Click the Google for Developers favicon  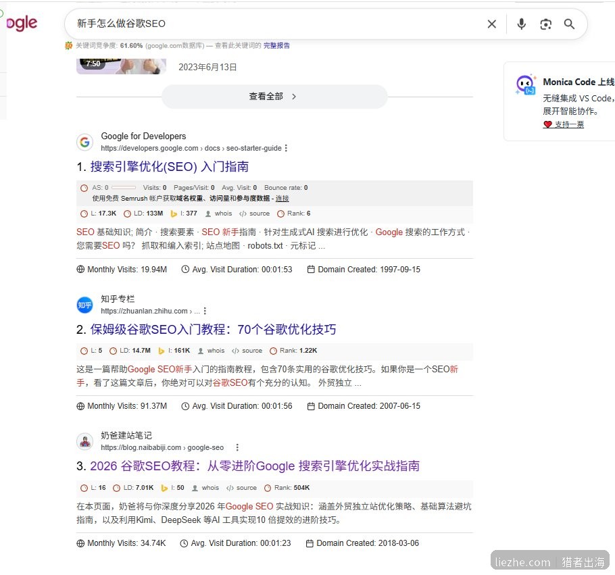pos(84,142)
